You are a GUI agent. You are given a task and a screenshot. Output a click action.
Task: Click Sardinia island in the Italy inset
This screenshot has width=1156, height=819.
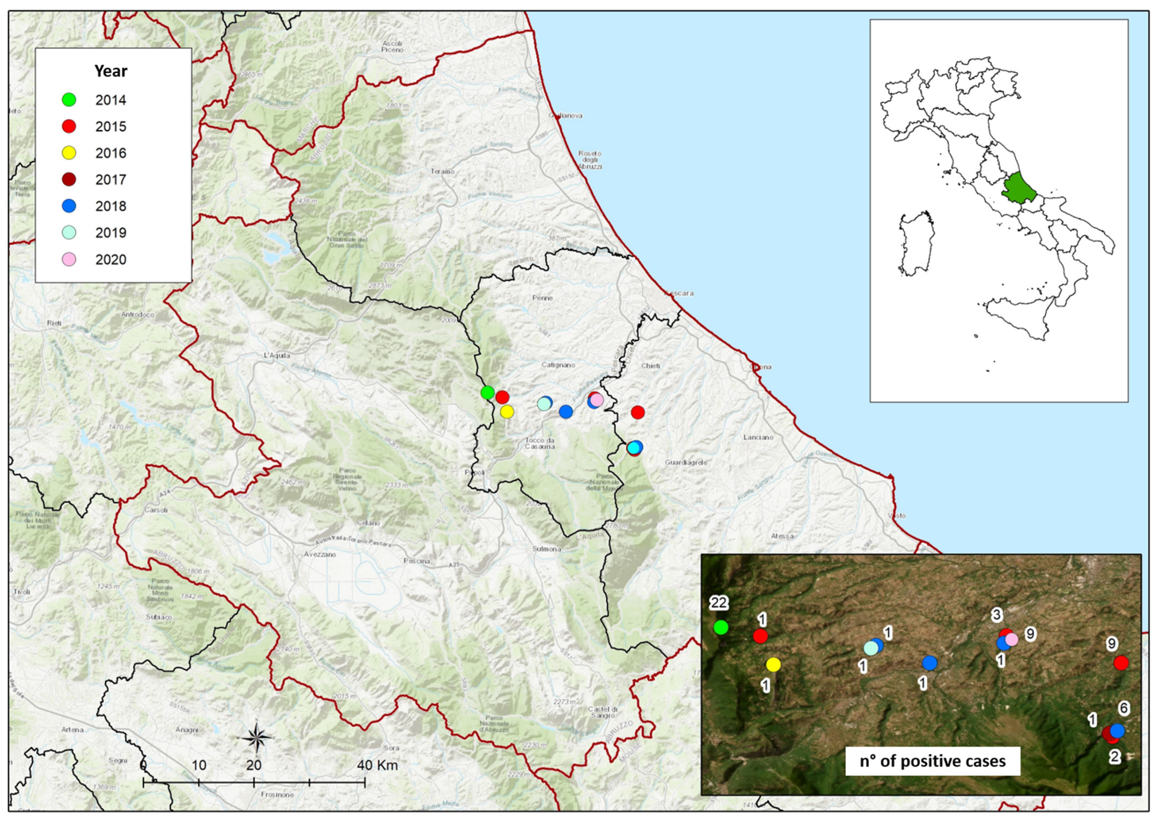(917, 244)
